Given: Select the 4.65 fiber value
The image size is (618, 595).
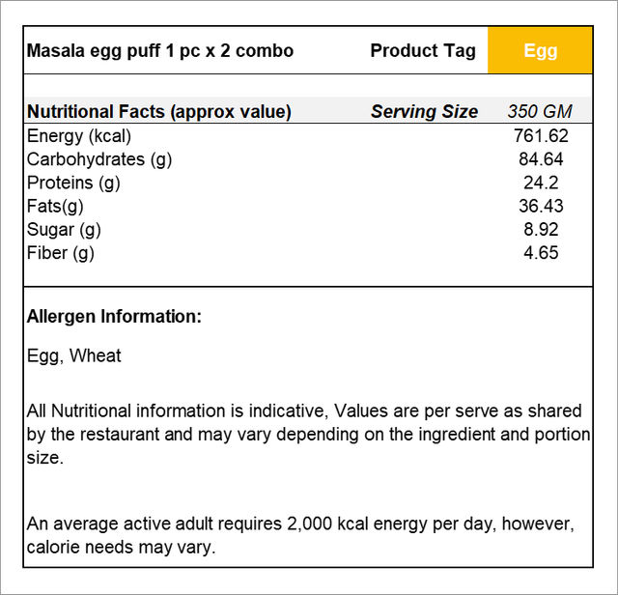Looking at the screenshot, I should pos(541,252).
